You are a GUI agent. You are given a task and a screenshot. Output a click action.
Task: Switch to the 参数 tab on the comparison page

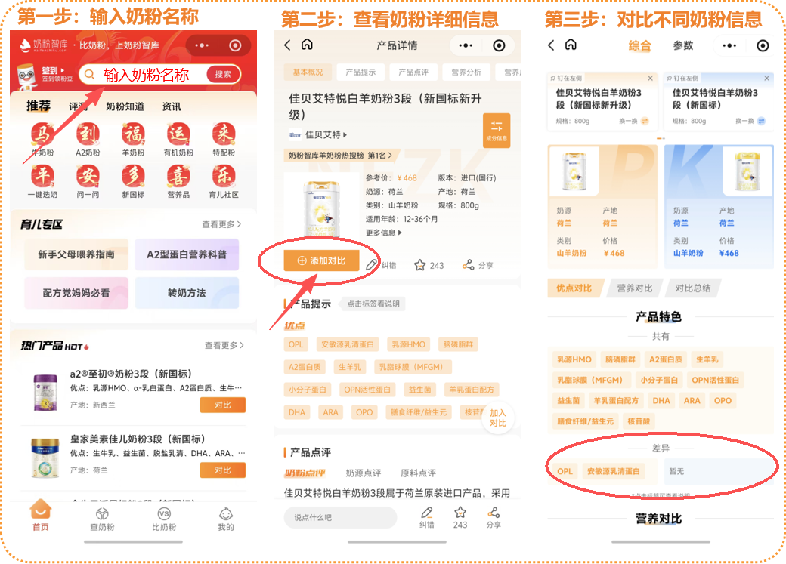click(682, 45)
